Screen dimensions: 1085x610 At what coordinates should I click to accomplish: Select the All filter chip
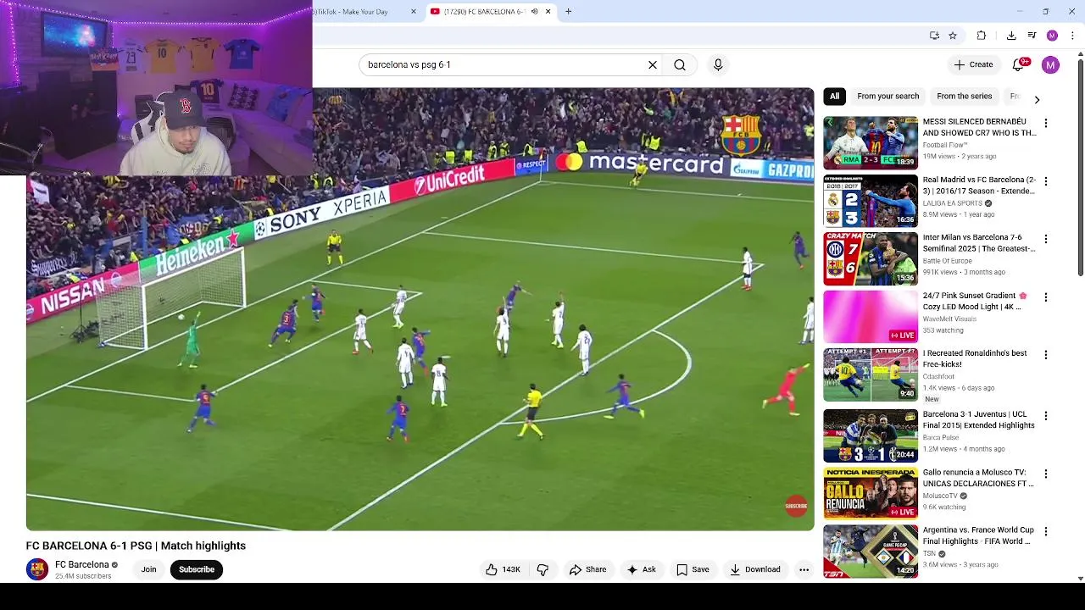click(834, 97)
